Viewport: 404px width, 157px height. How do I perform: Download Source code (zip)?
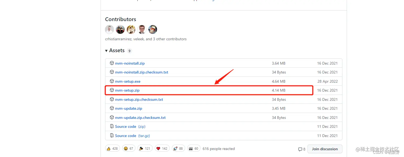pos(130,126)
